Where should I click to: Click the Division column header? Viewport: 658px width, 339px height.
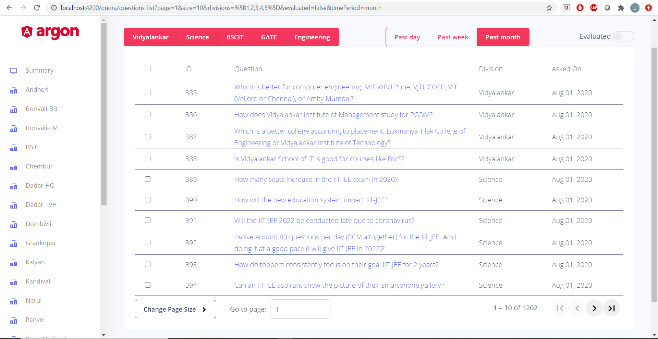click(x=491, y=69)
